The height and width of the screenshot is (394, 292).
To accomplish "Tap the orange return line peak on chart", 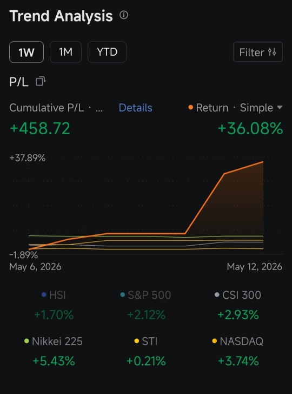I will tap(263, 162).
